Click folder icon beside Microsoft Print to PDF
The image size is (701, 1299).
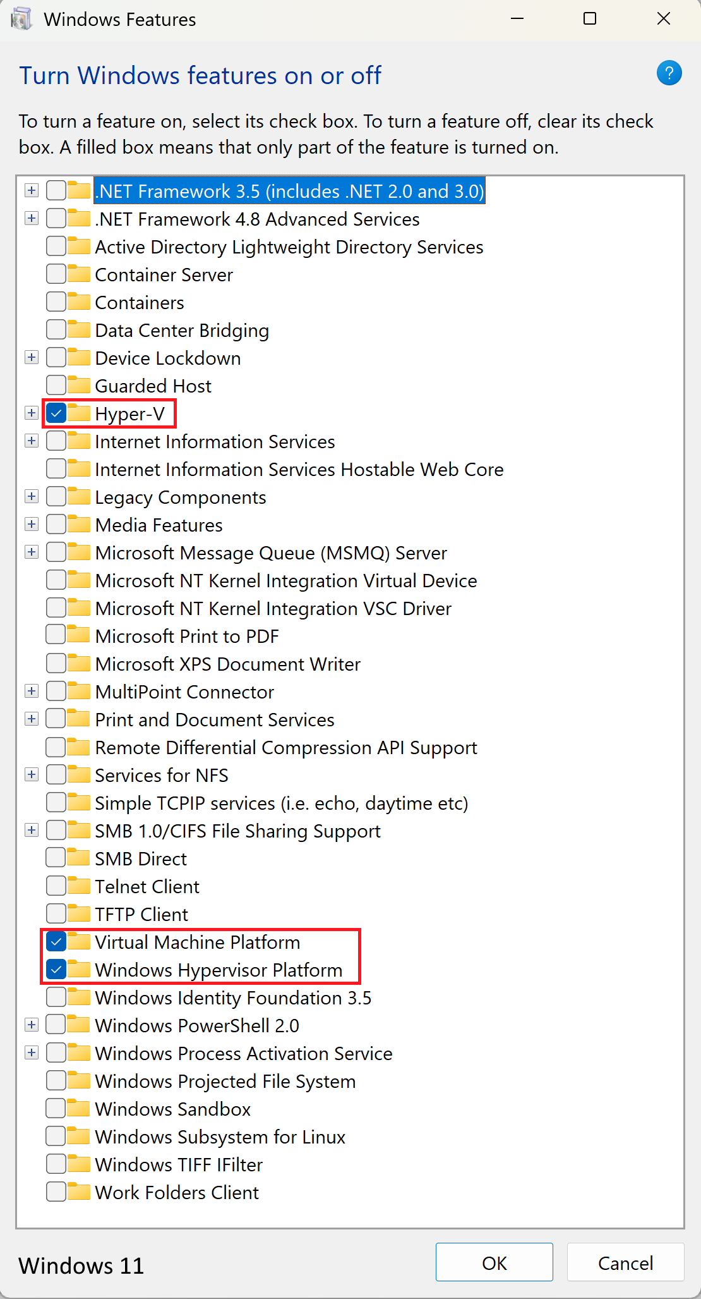pos(79,635)
